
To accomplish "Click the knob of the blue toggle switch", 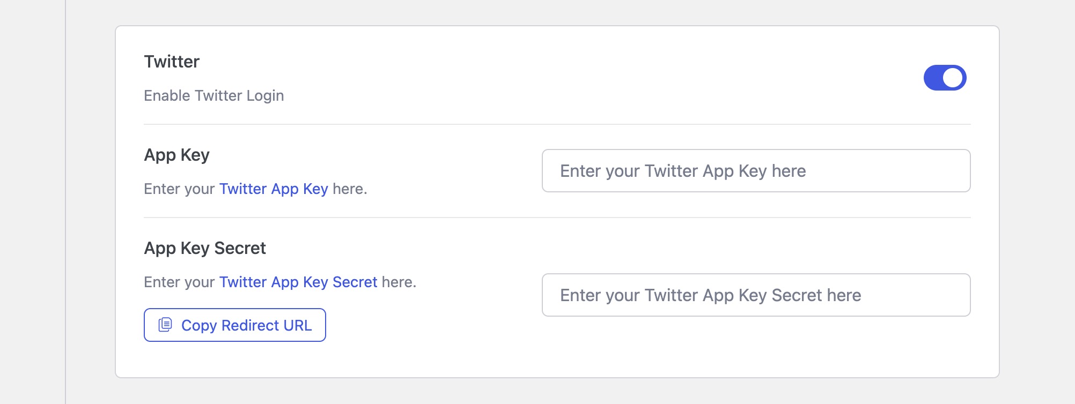I will click(x=953, y=77).
